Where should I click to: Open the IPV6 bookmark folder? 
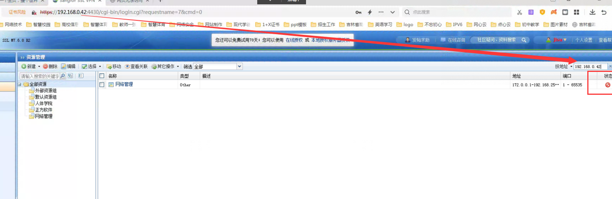tap(454, 24)
